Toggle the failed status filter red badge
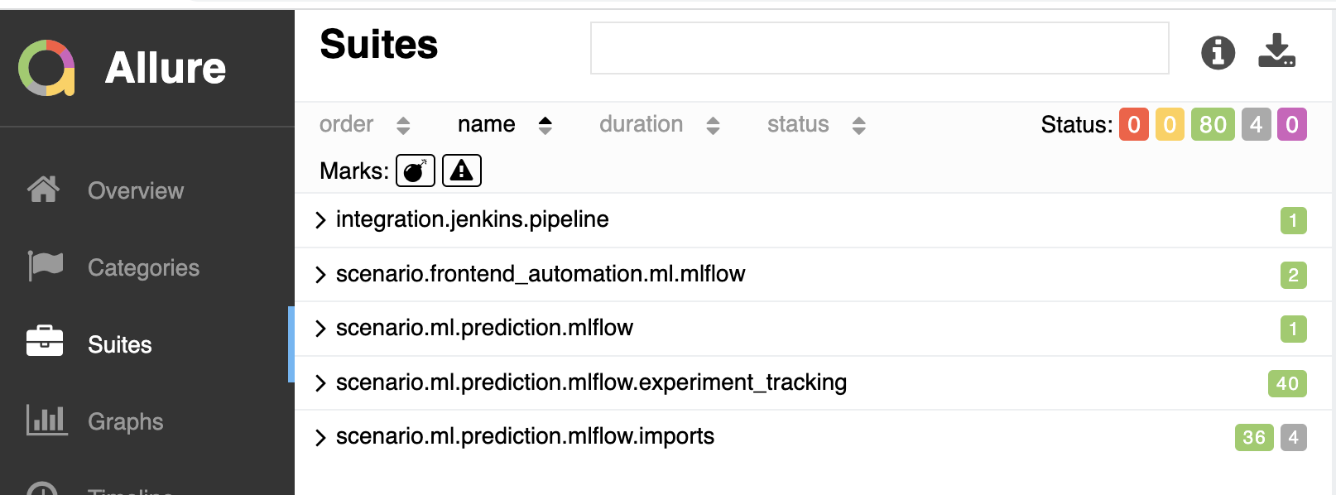Screen dimensions: 1336x495 [1134, 125]
